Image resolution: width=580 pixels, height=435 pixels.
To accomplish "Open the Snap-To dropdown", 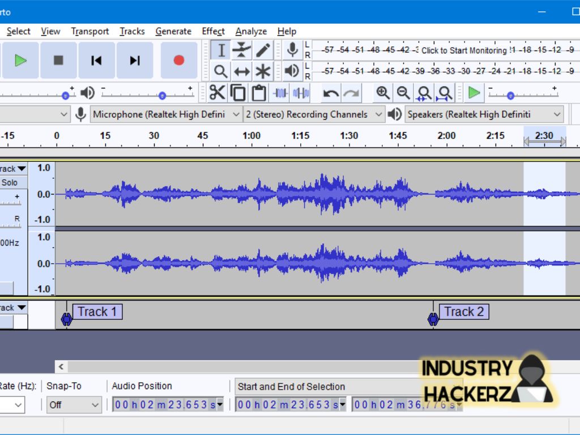I will coord(74,405).
